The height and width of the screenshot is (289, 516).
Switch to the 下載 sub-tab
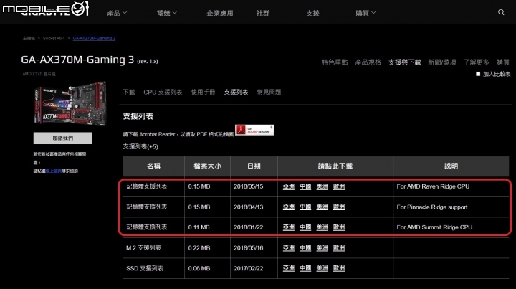[129, 92]
